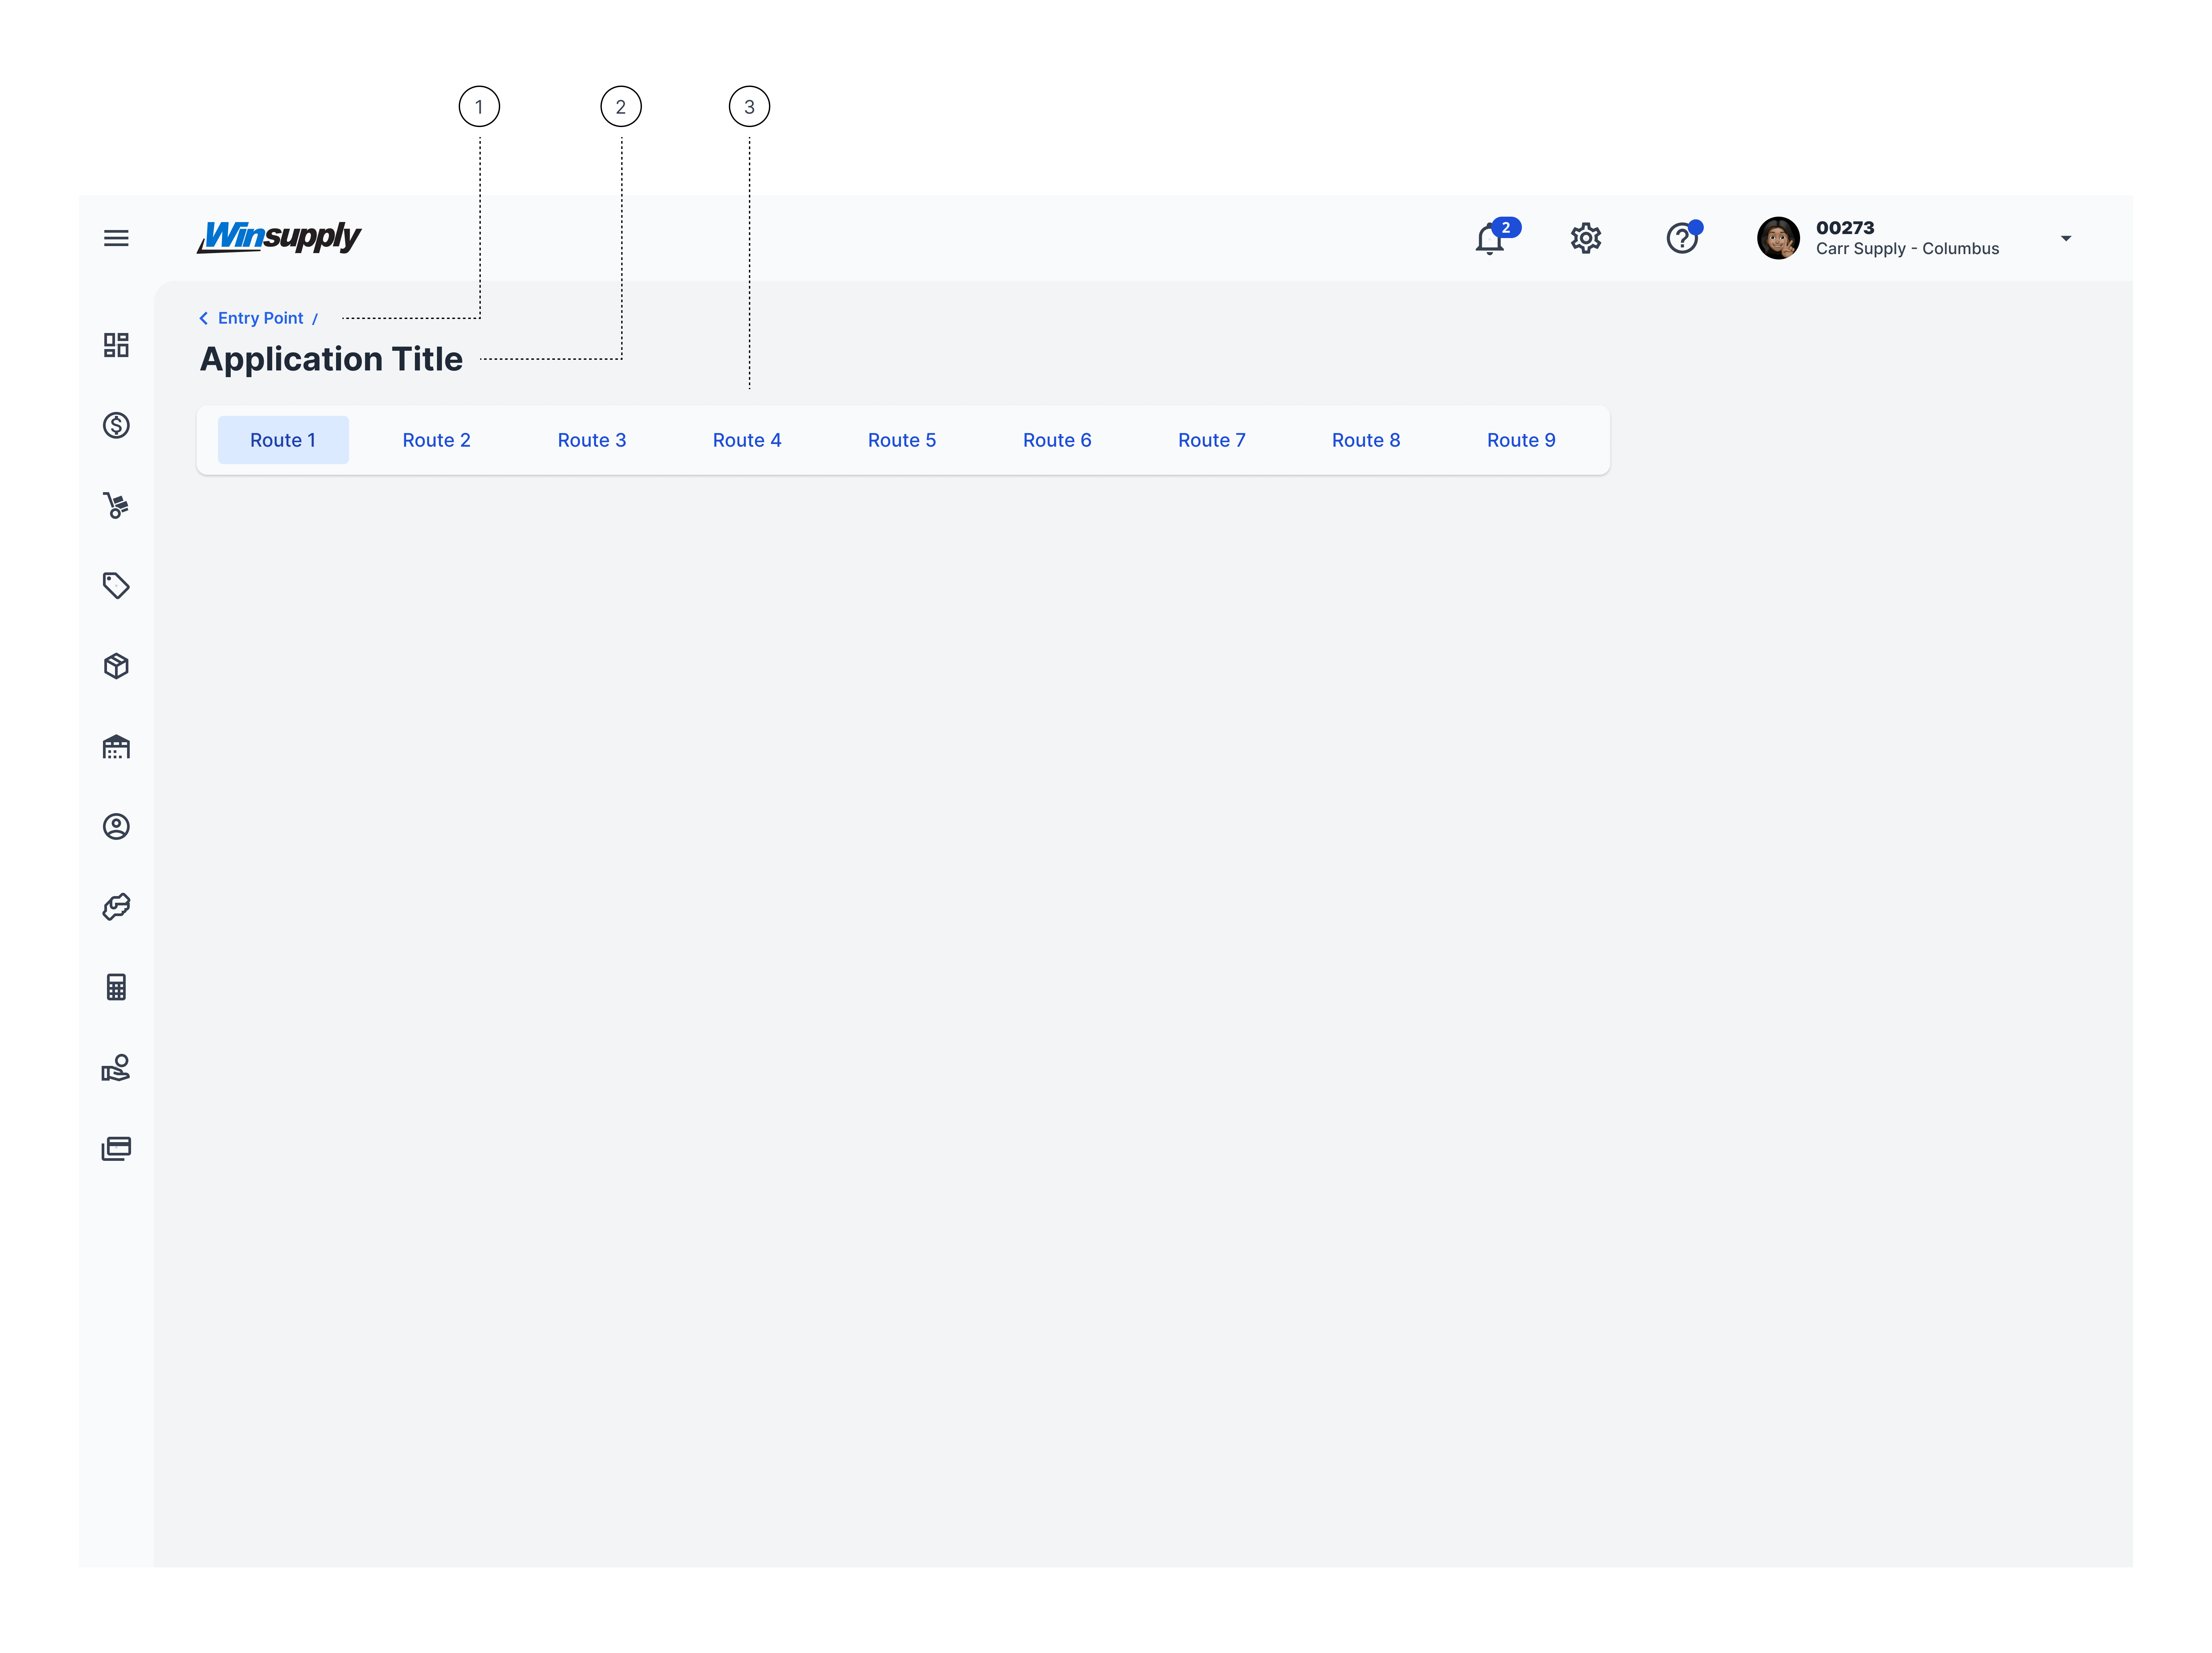Open the calculator sidebar icon
The width and height of the screenshot is (2212, 1653).
click(x=116, y=987)
